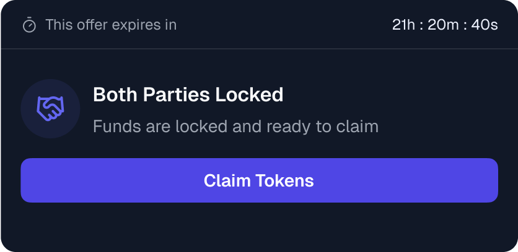
Task: Select the circular badge behind the handshake
Action: [50, 108]
